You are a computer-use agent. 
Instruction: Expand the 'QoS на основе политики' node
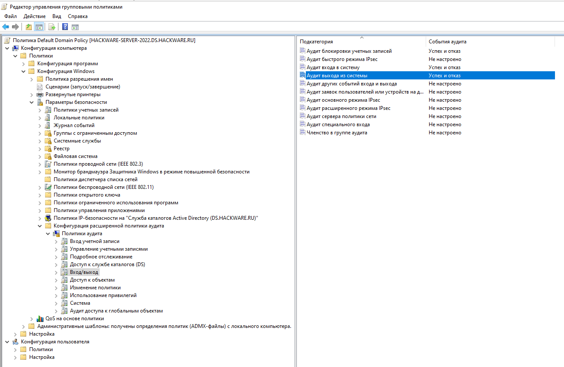(32, 319)
